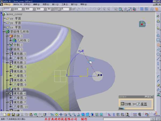
Task: Select the Trim eraser tool
Action: (x=158, y=85)
